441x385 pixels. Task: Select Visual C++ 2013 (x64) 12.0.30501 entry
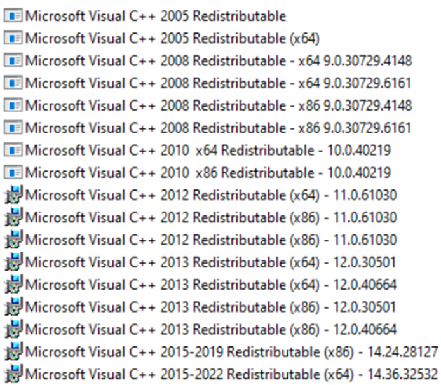211,262
